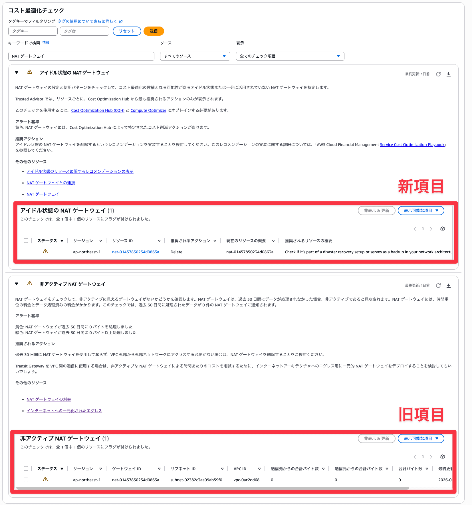This screenshot has width=472, height=505.
Task: Sort idle table by リソース ID column
Action: click(159, 241)
